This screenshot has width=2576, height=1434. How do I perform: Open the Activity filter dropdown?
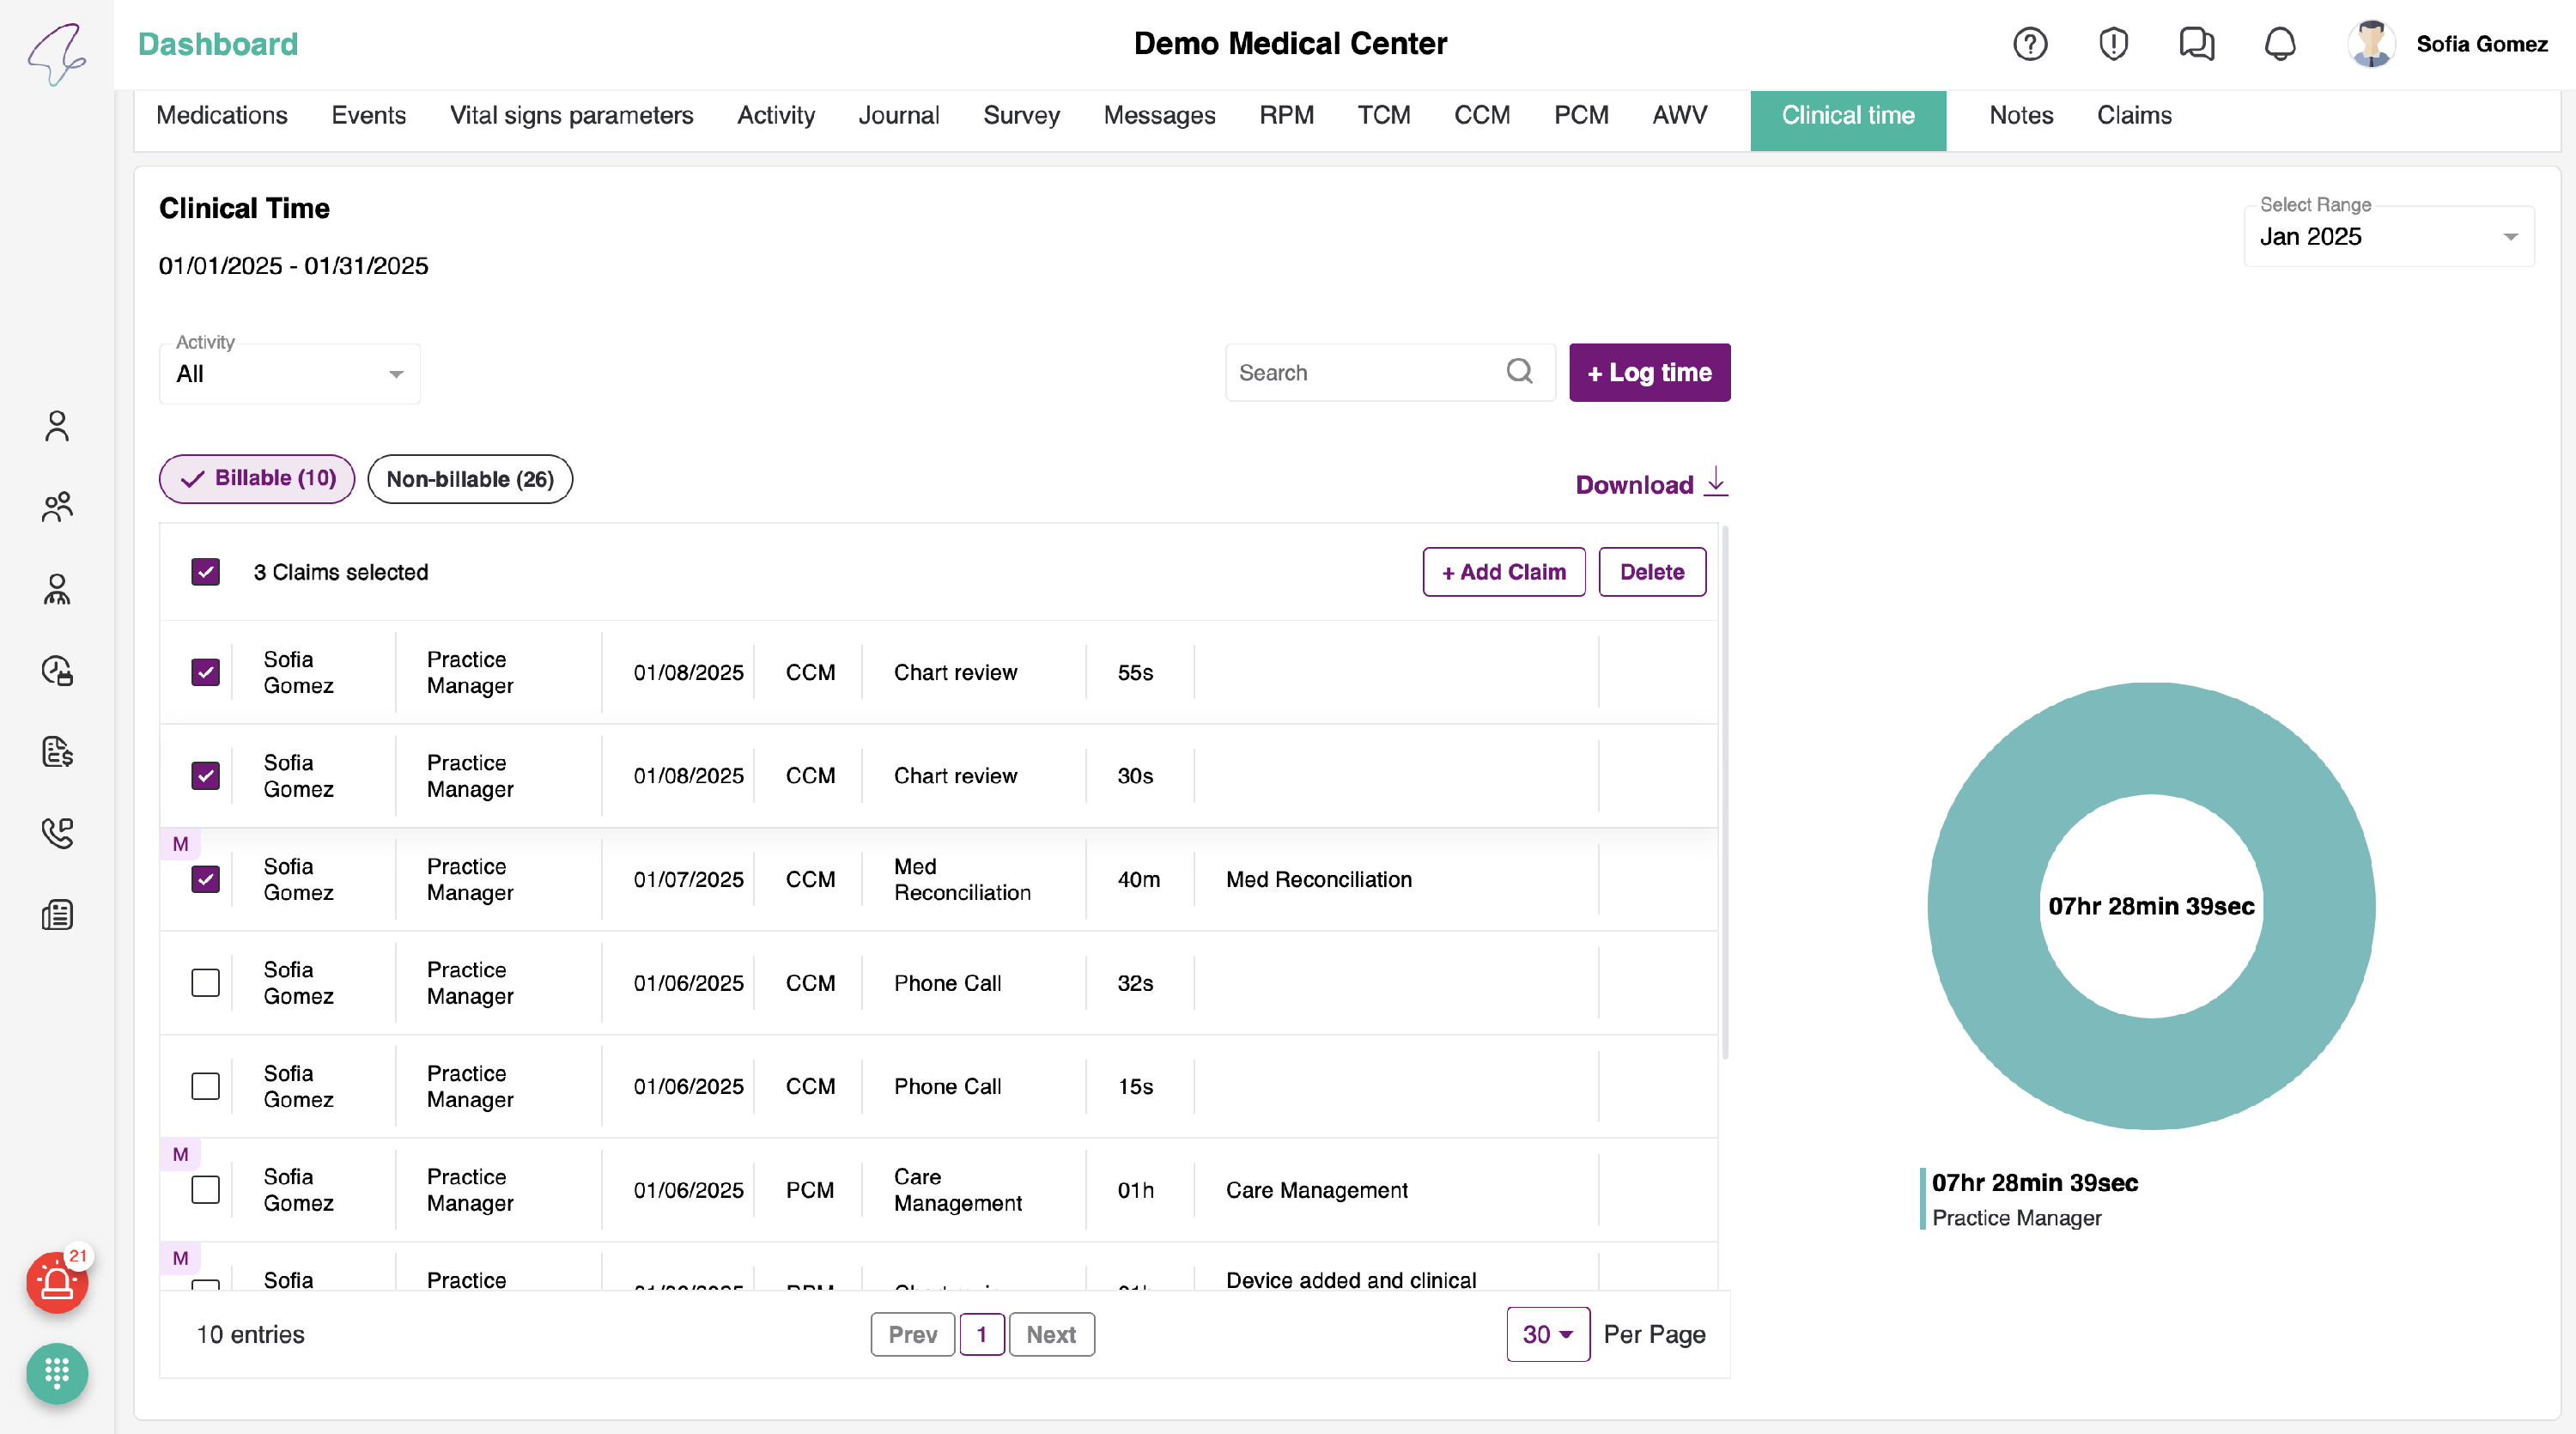pos(289,374)
